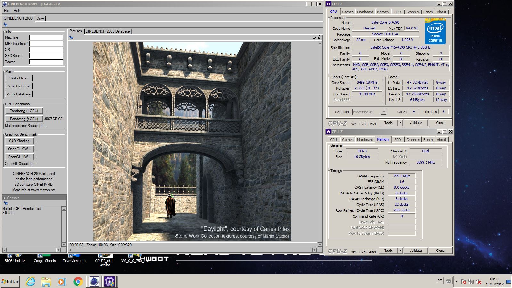This screenshot has height=288, width=512.
Task: Open the Processor #1 selection dropdown
Action: [x=369, y=112]
